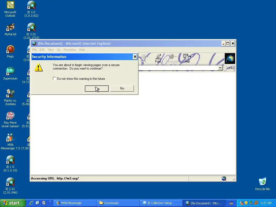Open the File menu in Internet Explorer
Image resolution: width=276 pixels, height=207 pixels.
click(34, 50)
